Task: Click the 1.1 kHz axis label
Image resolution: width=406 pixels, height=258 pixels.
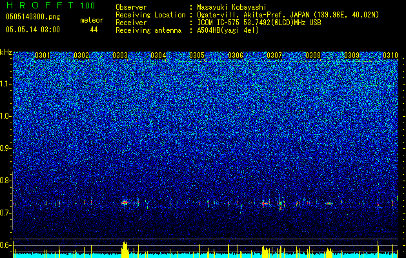Action: pos(6,84)
